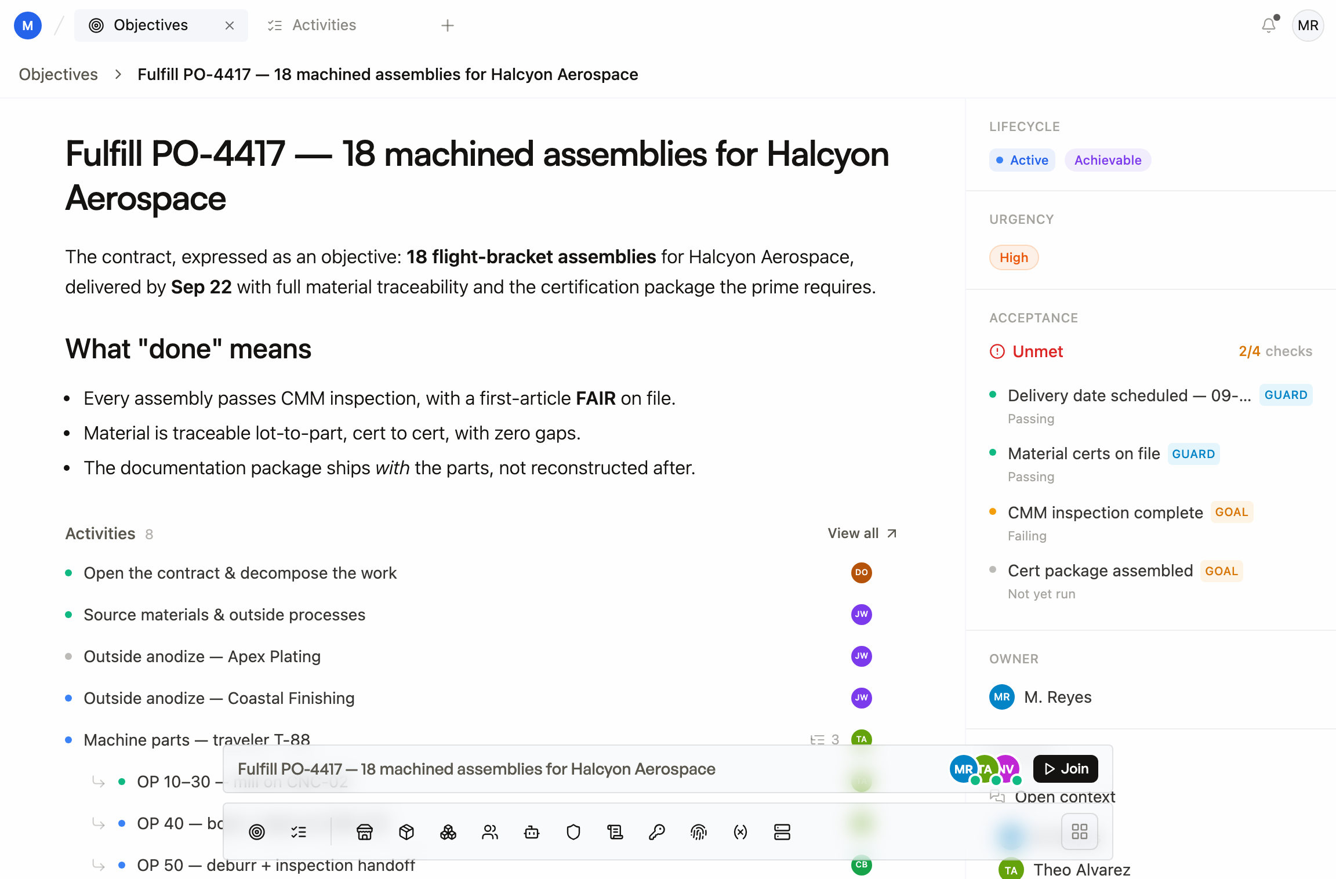Screen dimensions: 1336x879
Task: Click the MR owner avatar beside M. Reyes
Action: pos(1002,697)
